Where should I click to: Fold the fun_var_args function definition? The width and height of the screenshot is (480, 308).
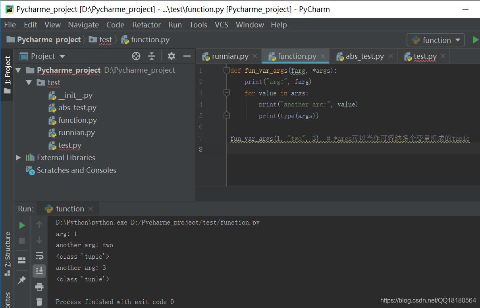(x=227, y=71)
